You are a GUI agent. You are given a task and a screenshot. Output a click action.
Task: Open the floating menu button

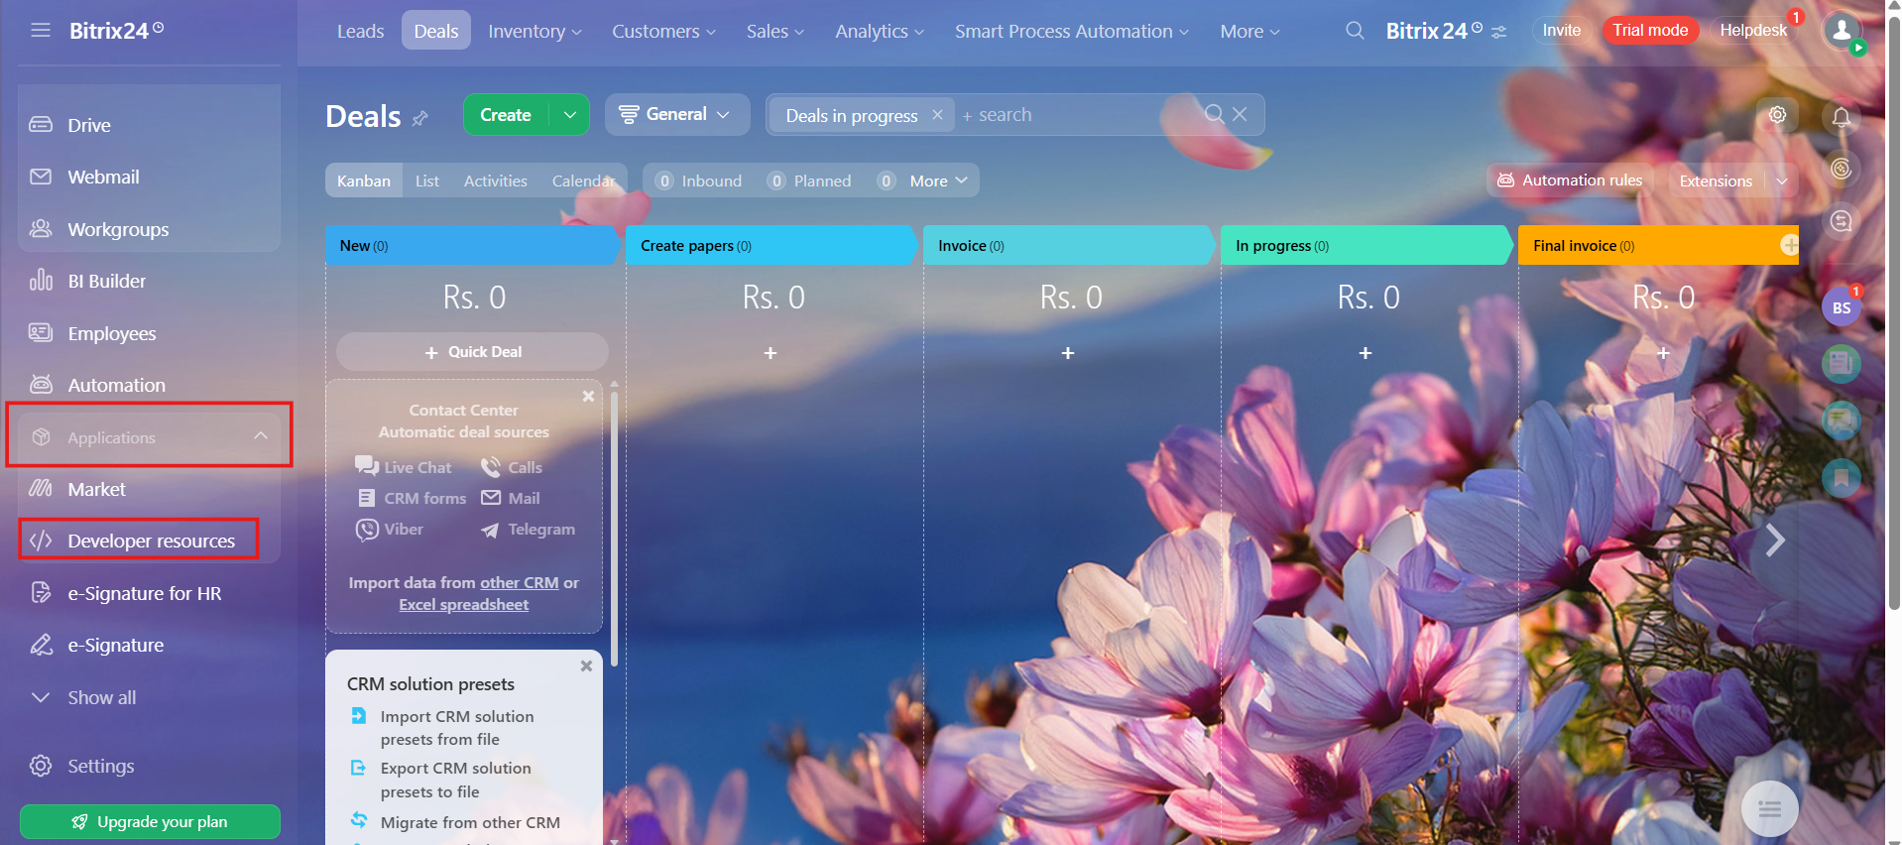(1770, 809)
